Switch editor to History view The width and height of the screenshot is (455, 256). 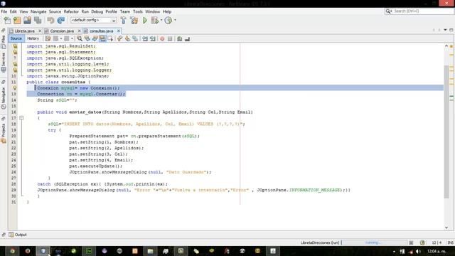tap(33, 38)
